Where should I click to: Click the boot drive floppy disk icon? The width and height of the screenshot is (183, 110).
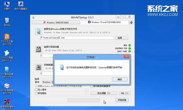[38, 49]
